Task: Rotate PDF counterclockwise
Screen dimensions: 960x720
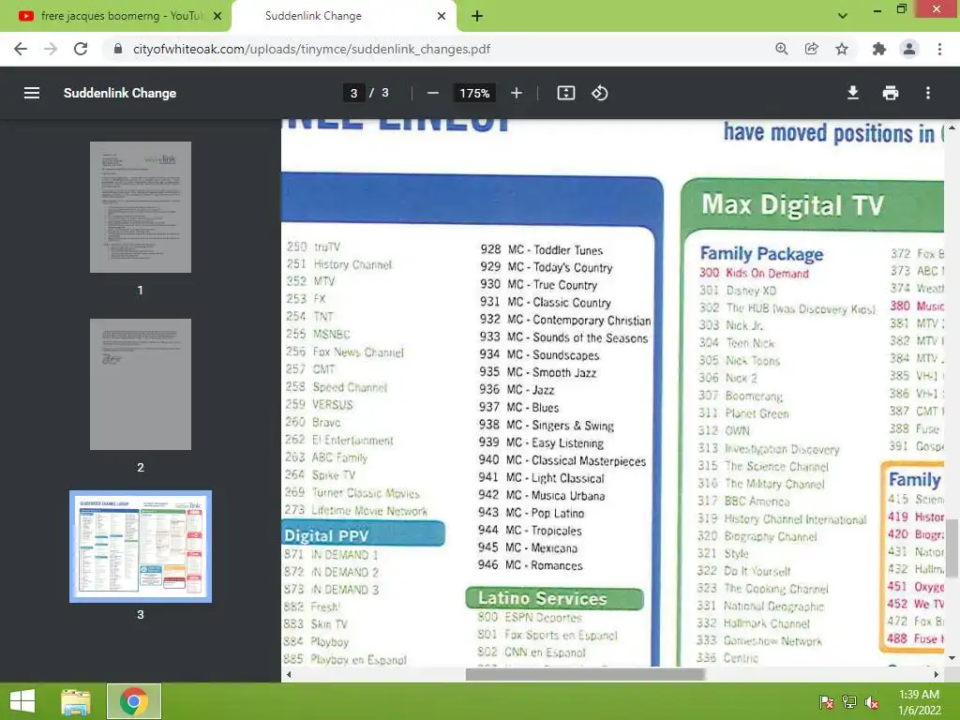Action: pos(599,93)
